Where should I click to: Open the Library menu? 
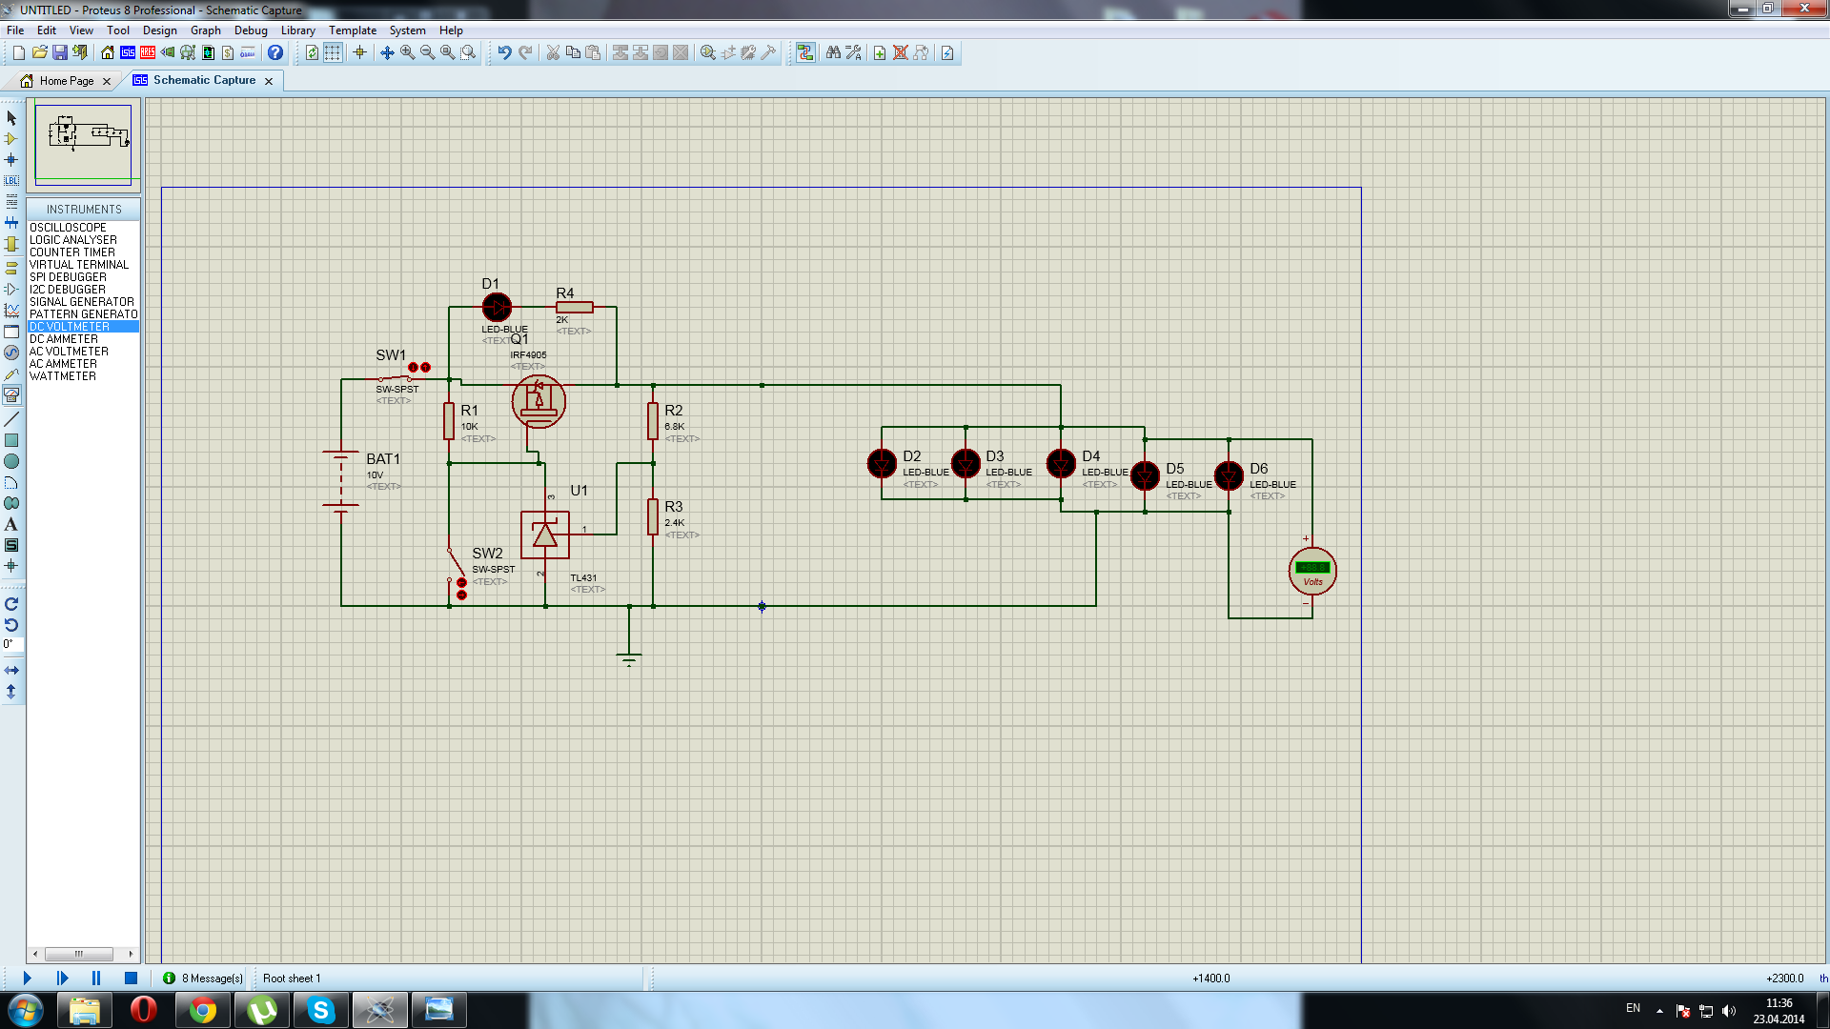(297, 30)
